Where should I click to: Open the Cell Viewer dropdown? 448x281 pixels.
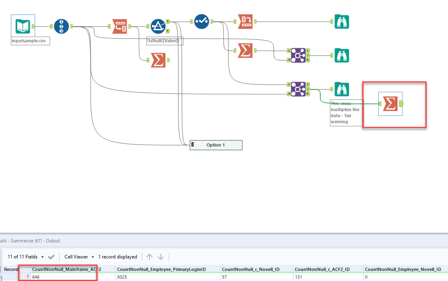(x=79, y=256)
